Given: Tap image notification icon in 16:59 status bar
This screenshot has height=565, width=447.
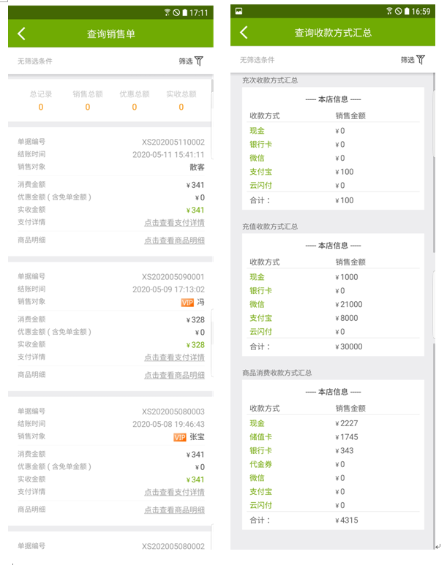Looking at the screenshot, I should pos(238,11).
